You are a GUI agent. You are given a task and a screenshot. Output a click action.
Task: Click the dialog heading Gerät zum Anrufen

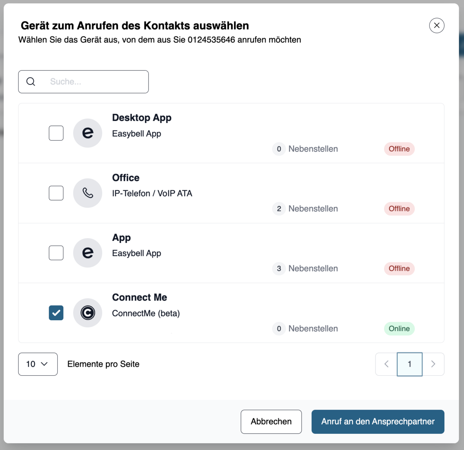coord(135,26)
